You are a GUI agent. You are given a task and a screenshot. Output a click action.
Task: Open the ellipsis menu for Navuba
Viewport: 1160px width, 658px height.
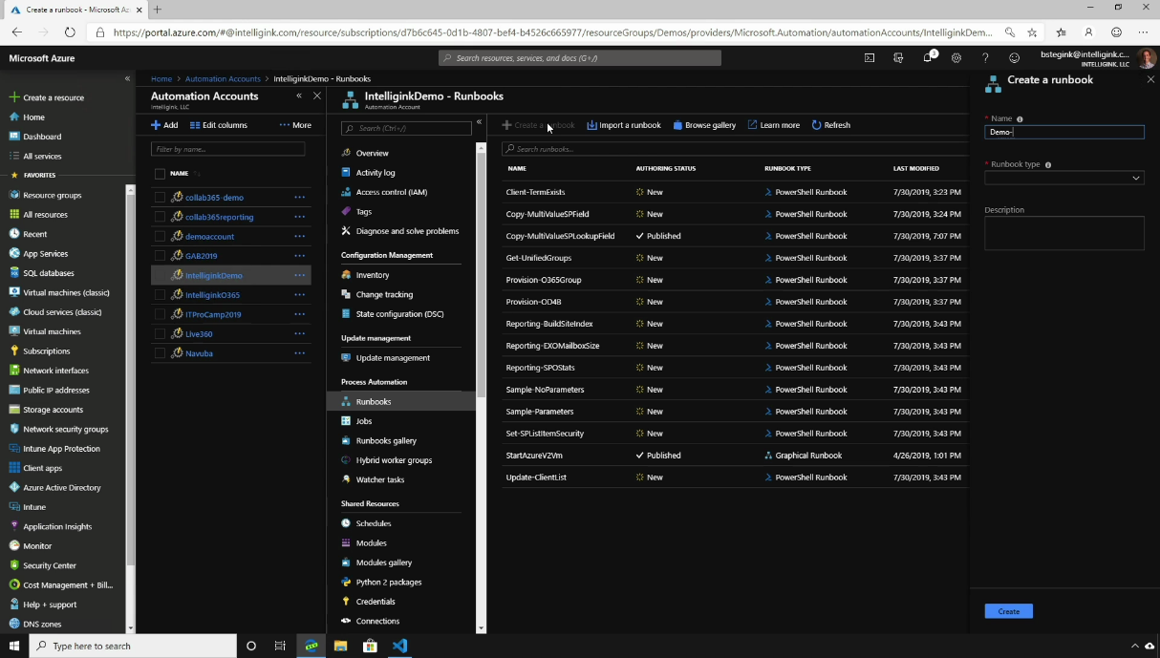299,353
